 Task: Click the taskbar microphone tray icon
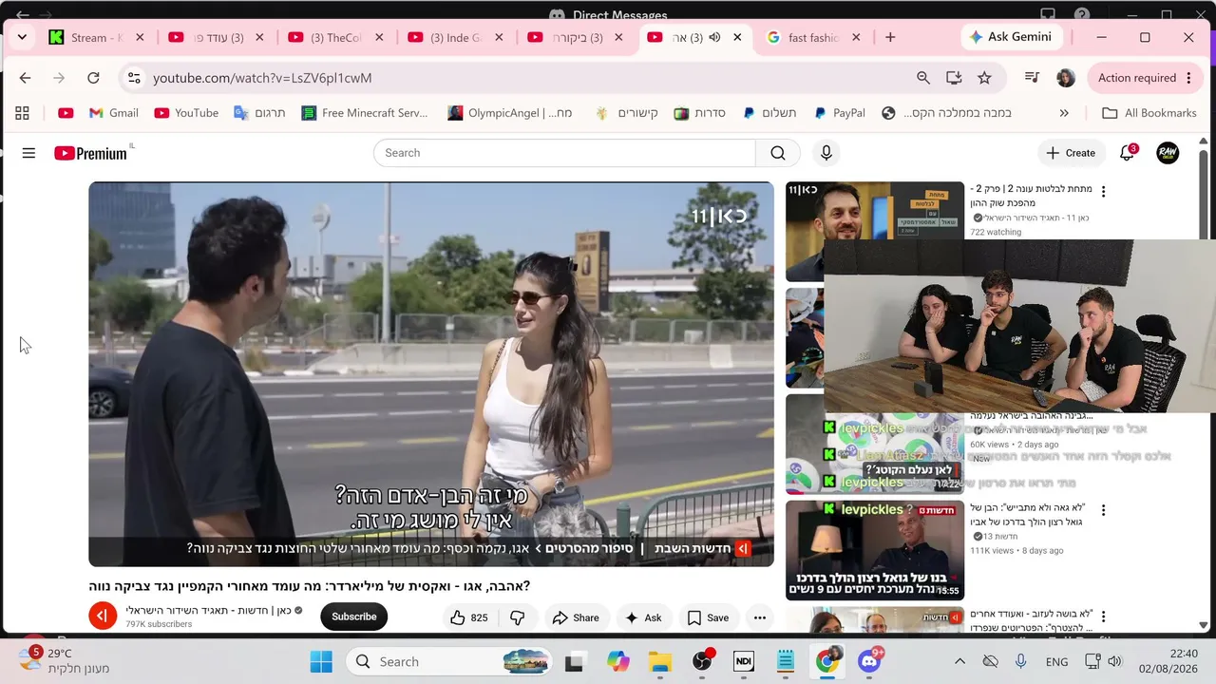click(1021, 661)
